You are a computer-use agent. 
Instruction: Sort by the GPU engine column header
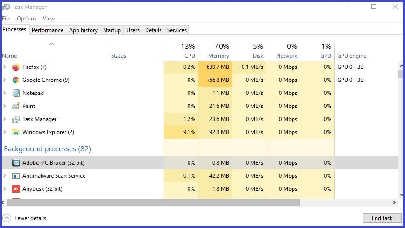point(367,52)
